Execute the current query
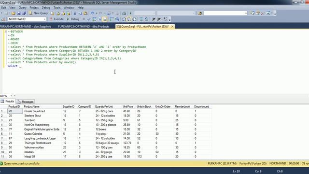 [56, 19]
